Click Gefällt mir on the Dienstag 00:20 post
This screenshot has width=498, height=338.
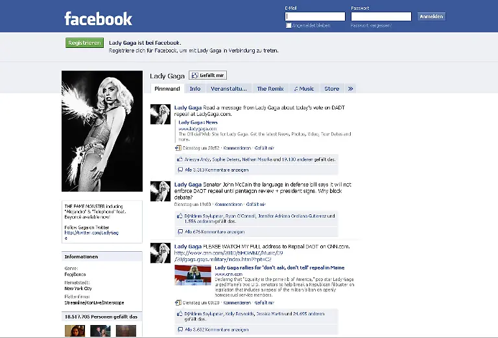point(265,302)
